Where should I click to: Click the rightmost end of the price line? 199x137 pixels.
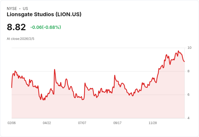[x=184, y=62]
